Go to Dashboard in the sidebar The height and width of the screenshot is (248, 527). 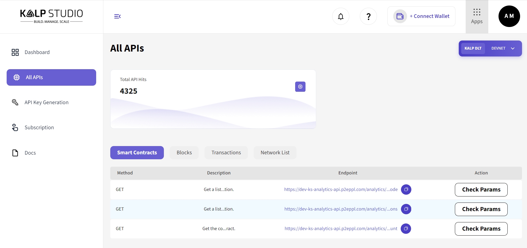(x=37, y=52)
